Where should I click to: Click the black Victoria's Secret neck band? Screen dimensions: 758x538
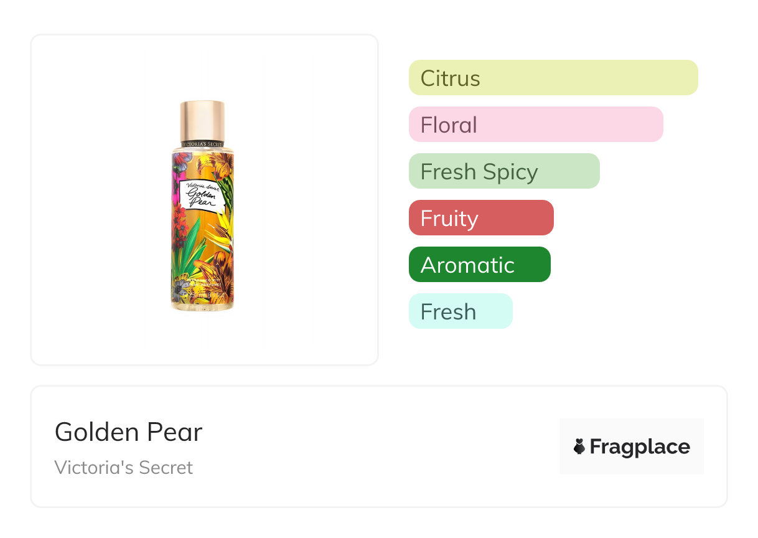tap(202, 144)
